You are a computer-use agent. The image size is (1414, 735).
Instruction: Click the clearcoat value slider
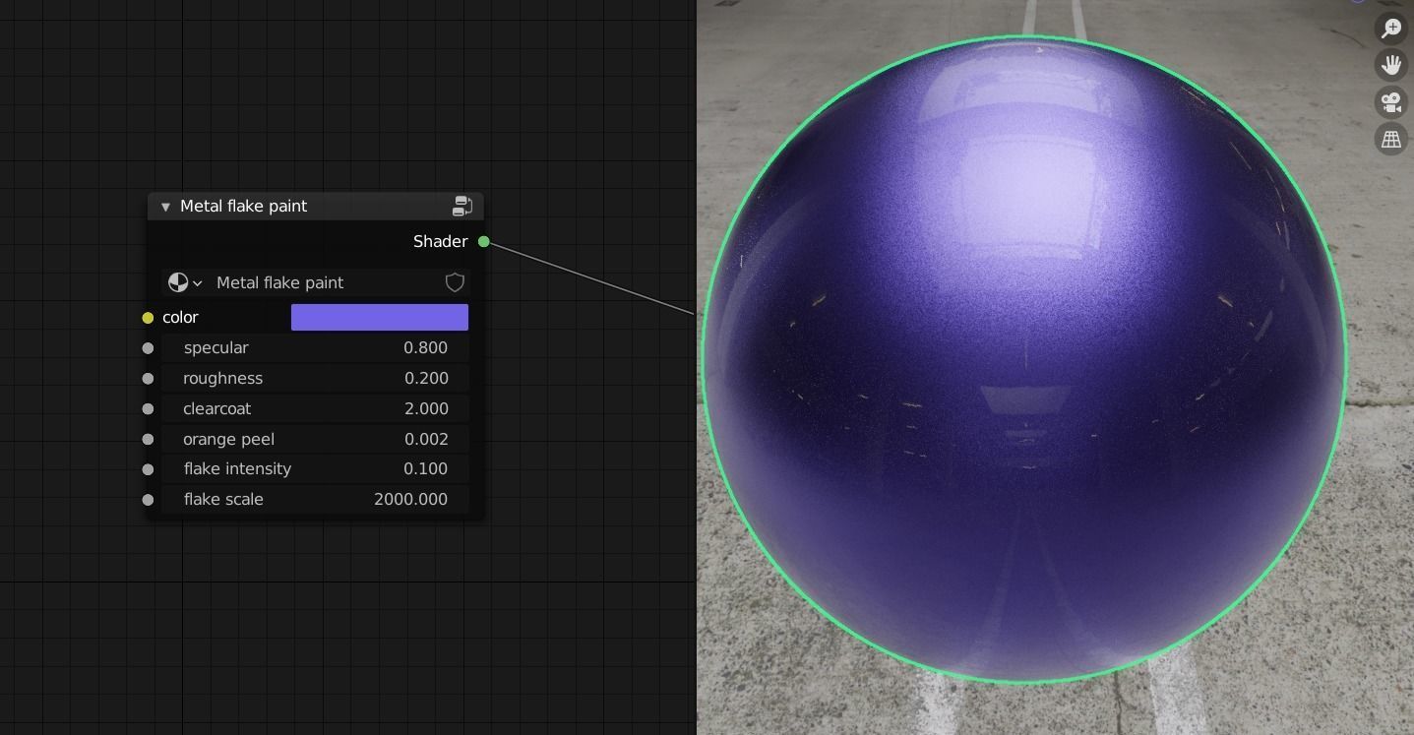tap(315, 408)
